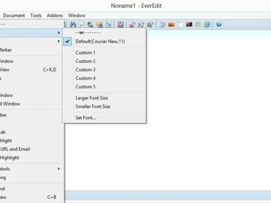This screenshot has height=203, width=271.
Task: Click the 'd Window' menu entry
Action: (x=31, y=104)
